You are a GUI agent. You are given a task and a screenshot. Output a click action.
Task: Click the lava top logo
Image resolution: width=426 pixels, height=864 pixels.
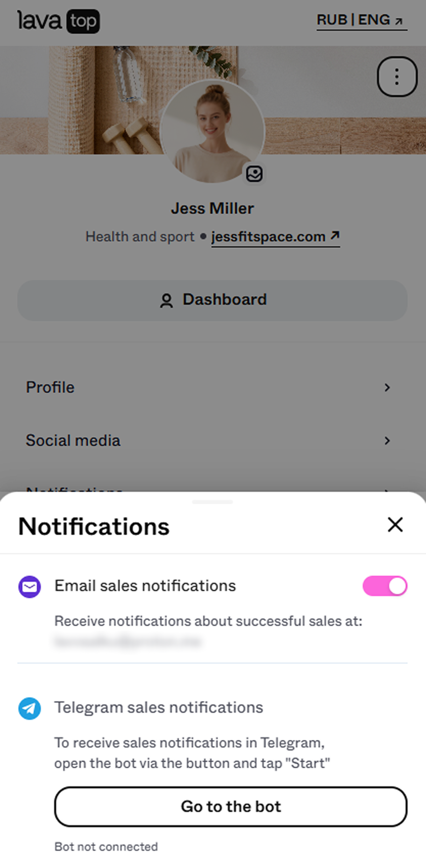[59, 21]
